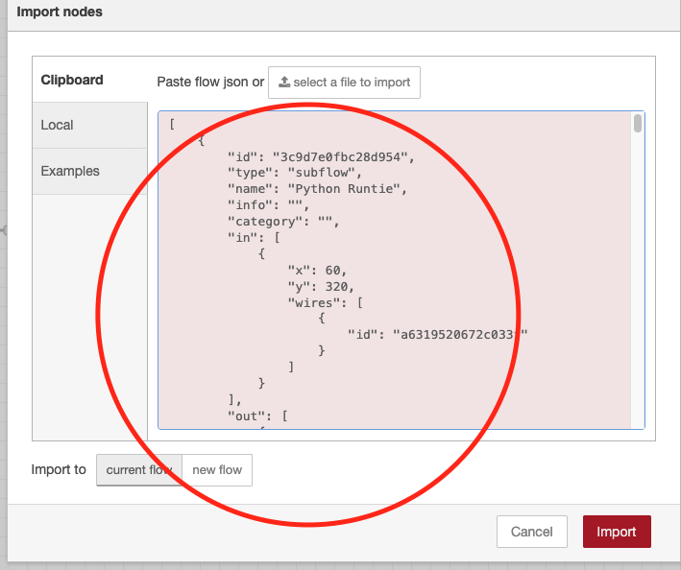This screenshot has height=570, width=681.
Task: Select 'current flow' import target
Action: [139, 470]
